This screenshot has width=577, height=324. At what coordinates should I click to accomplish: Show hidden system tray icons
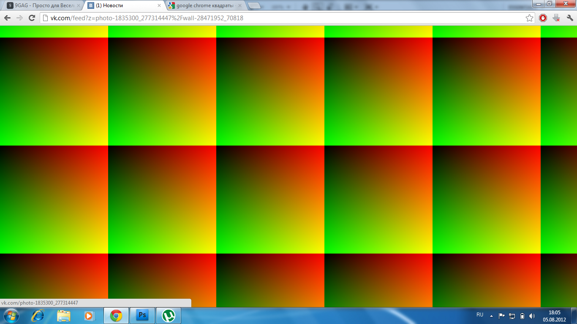pyautogui.click(x=491, y=316)
